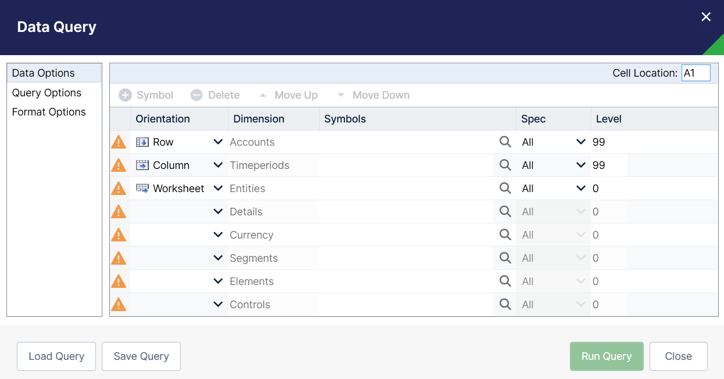Open the Format Options section
Viewport: 724px width, 379px height.
point(49,112)
